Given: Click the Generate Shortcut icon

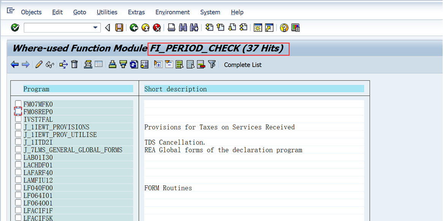Looking at the screenshot, I should tap(269, 28).
